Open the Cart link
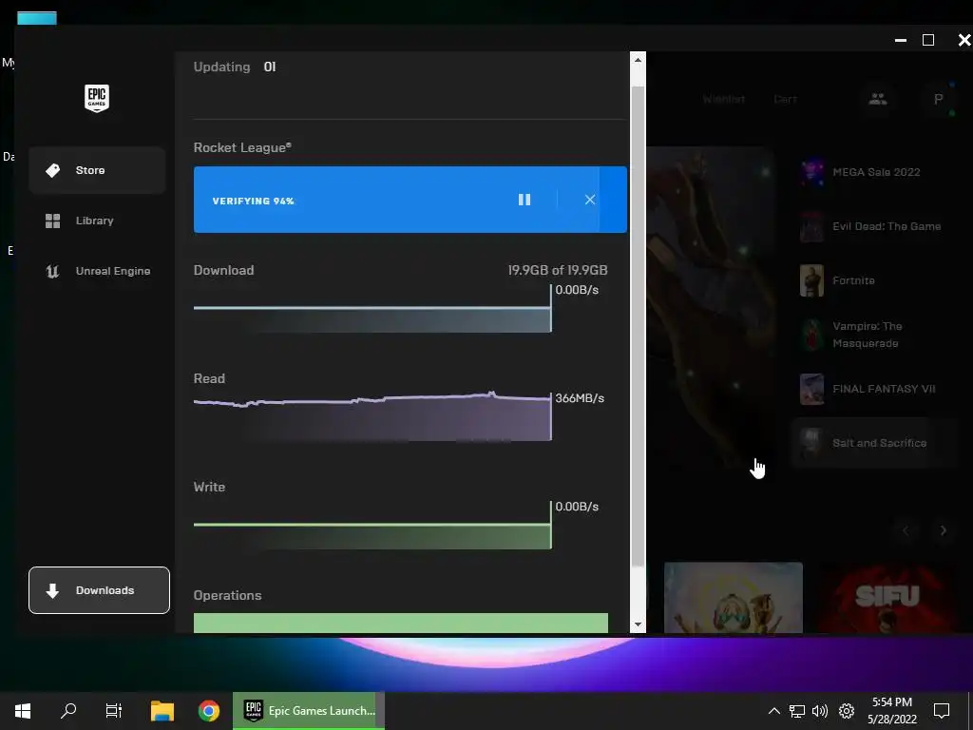The width and height of the screenshot is (973, 730). pos(785,99)
